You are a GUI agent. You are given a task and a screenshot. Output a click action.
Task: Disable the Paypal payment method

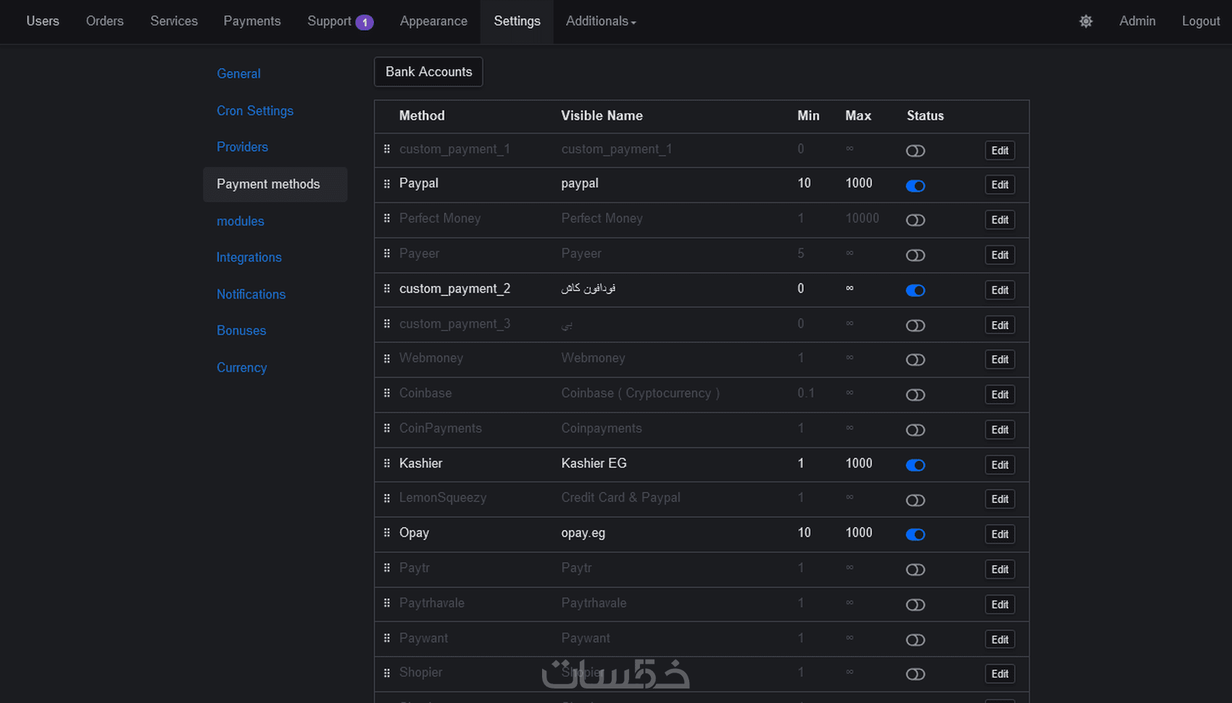915,186
